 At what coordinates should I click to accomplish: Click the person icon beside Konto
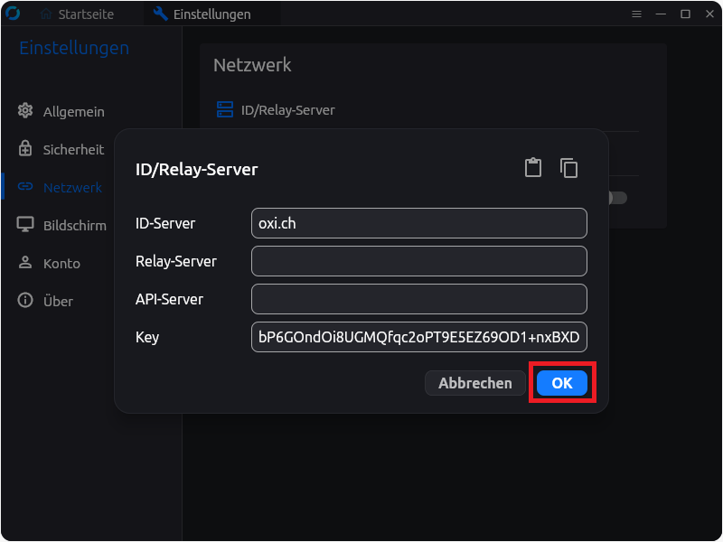[x=25, y=263]
